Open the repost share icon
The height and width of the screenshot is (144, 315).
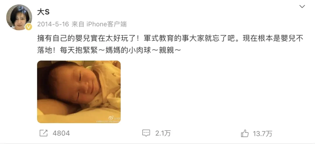coord(43,133)
